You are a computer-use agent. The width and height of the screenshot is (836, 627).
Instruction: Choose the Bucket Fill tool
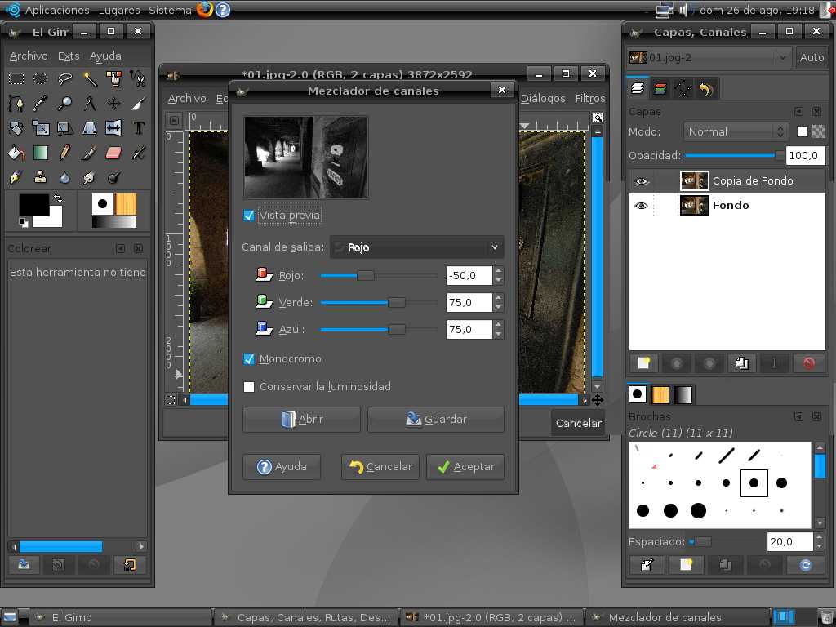(x=16, y=153)
